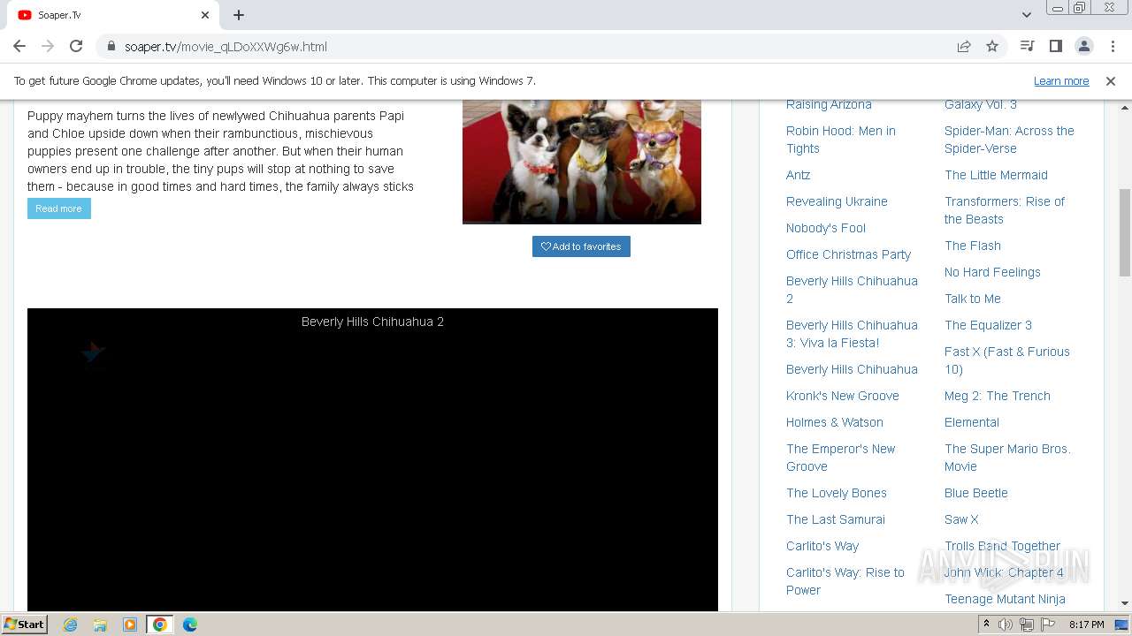This screenshot has width=1132, height=636.
Task: Open The Super Mario Bros. Movie link
Action: click(x=1007, y=458)
